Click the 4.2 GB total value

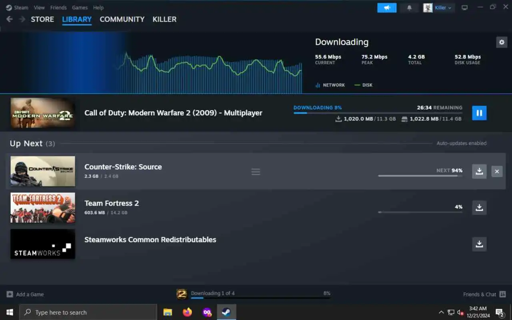click(417, 57)
